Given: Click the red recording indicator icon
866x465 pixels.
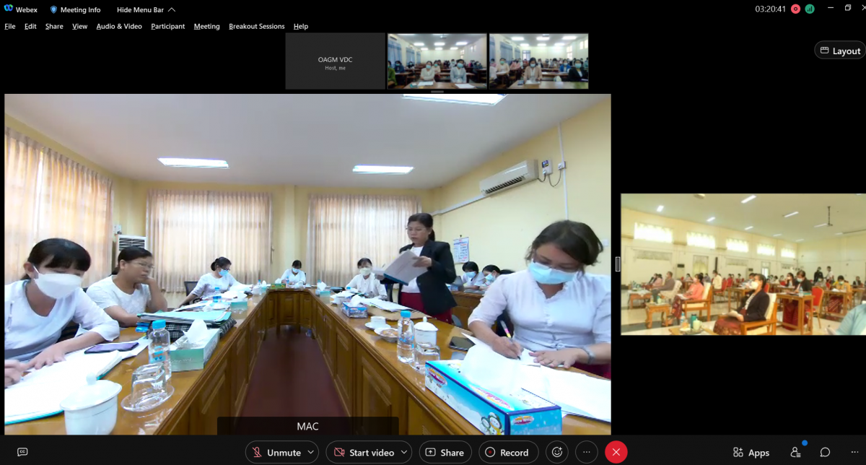Looking at the screenshot, I should point(795,9).
